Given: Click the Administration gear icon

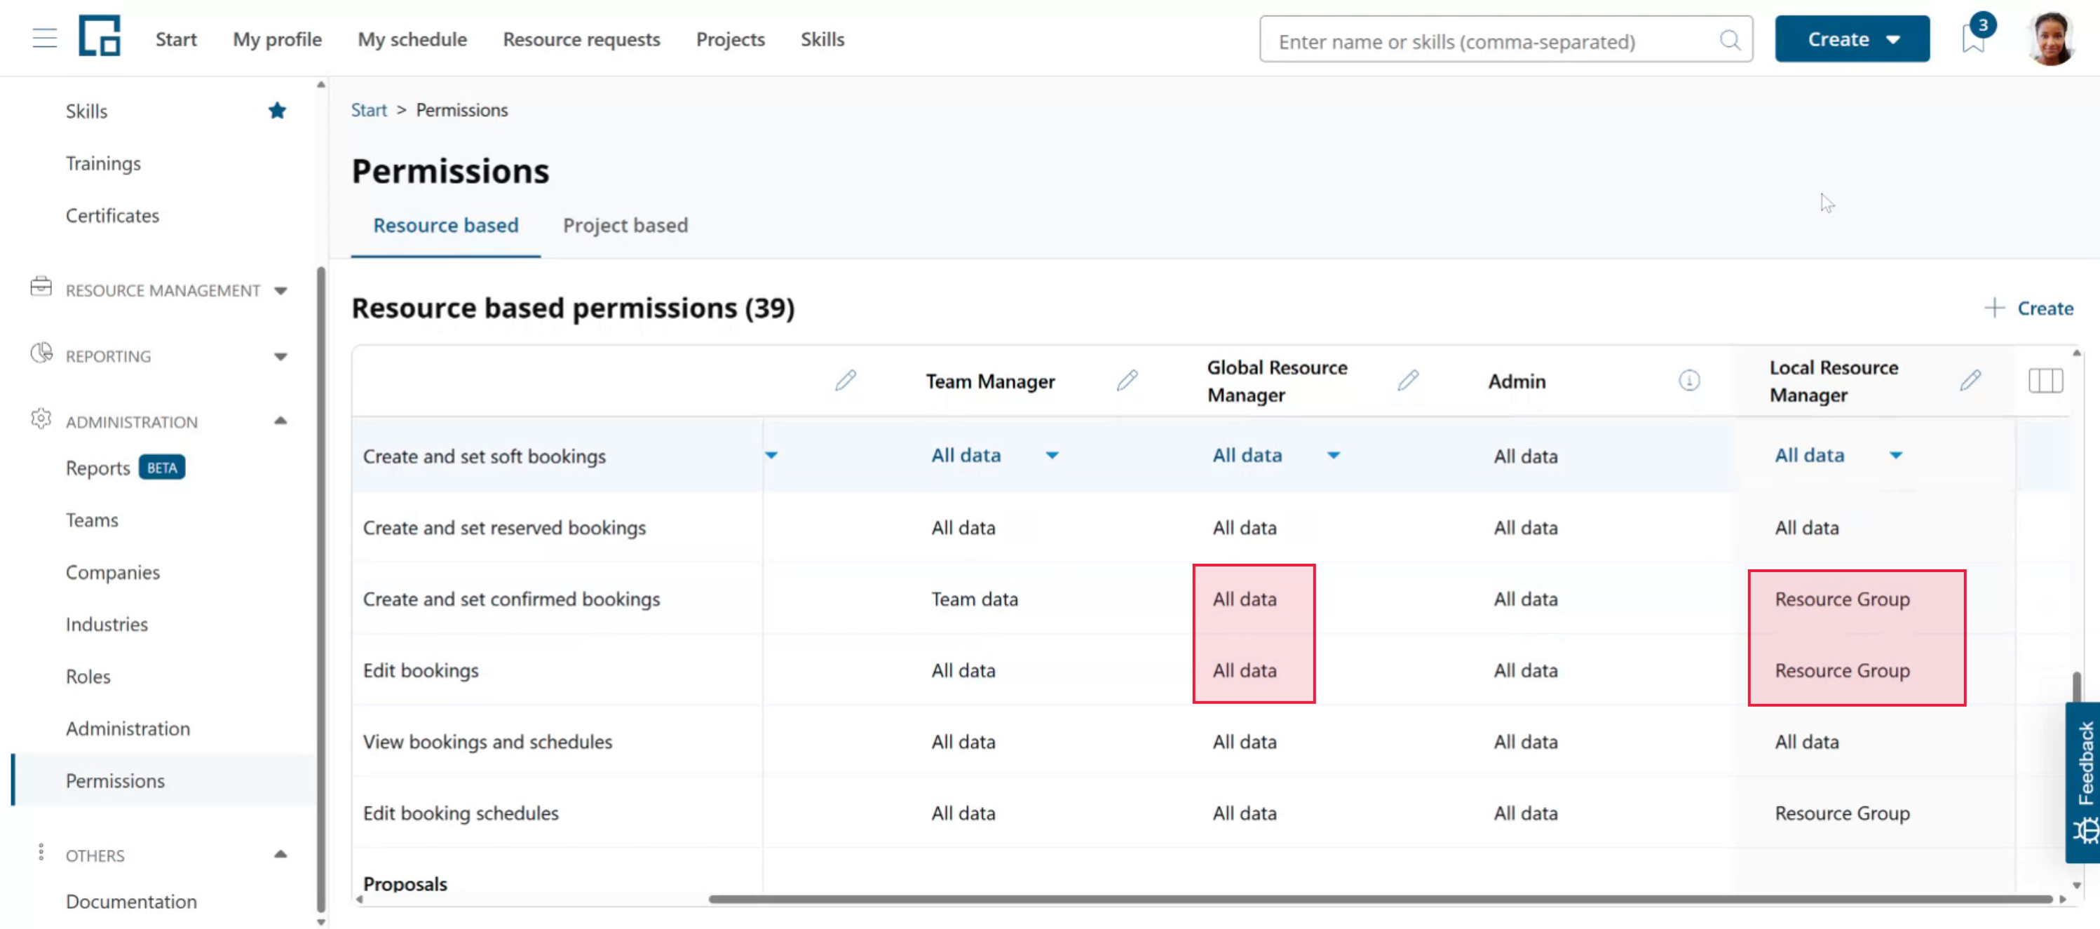Looking at the screenshot, I should pos(41,419).
